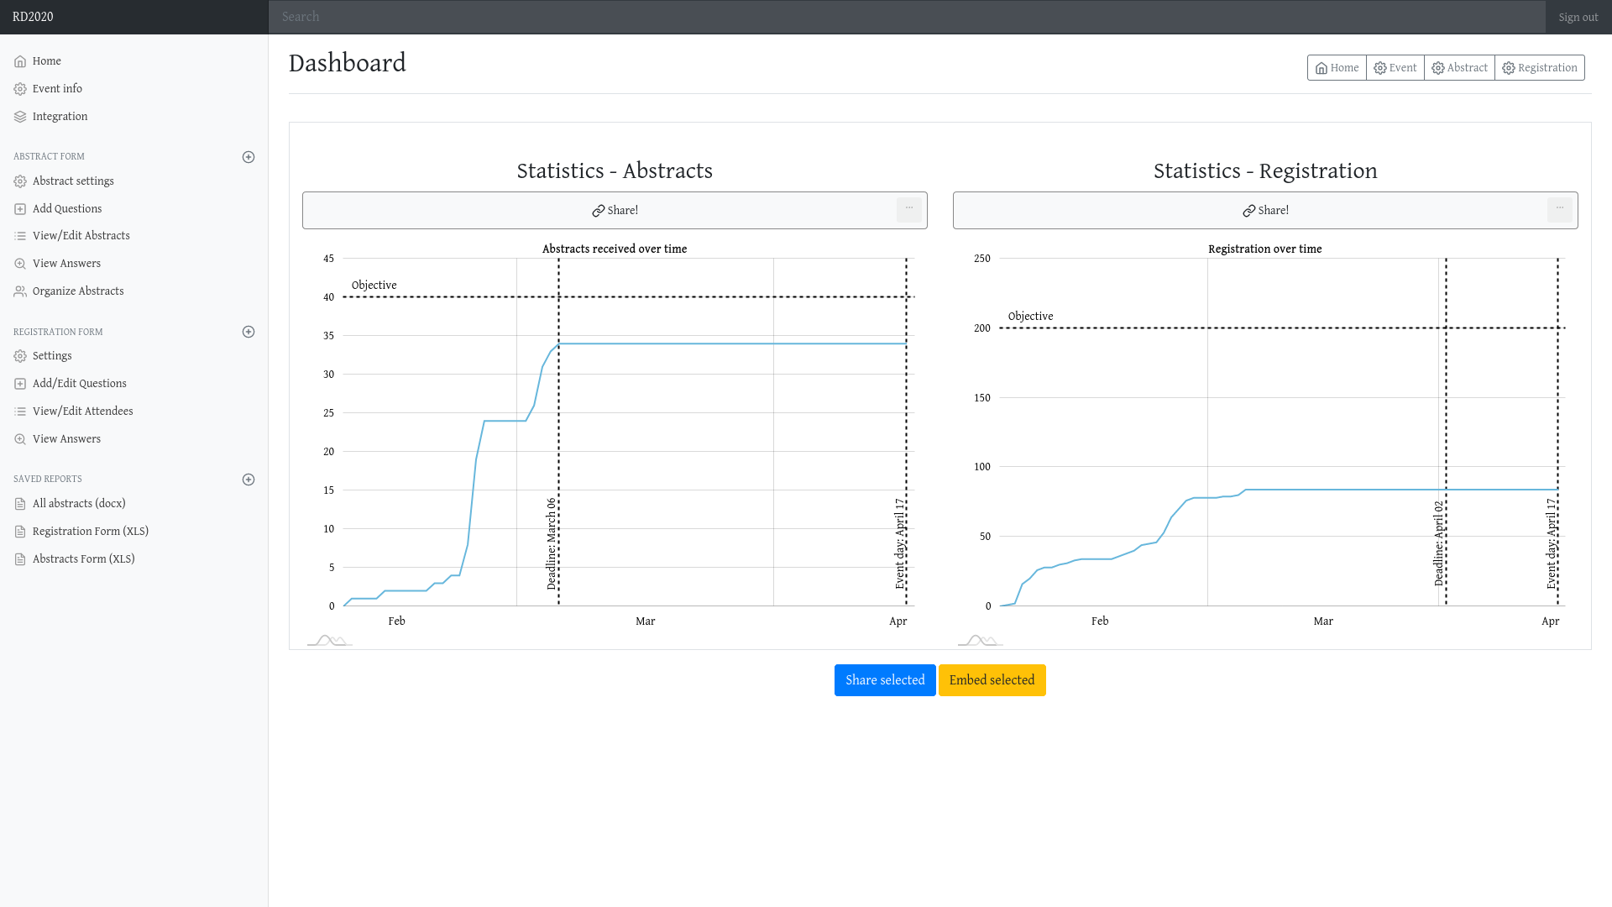The height and width of the screenshot is (907, 1612).
Task: Click the Abstracts received over time title
Action: click(x=615, y=249)
